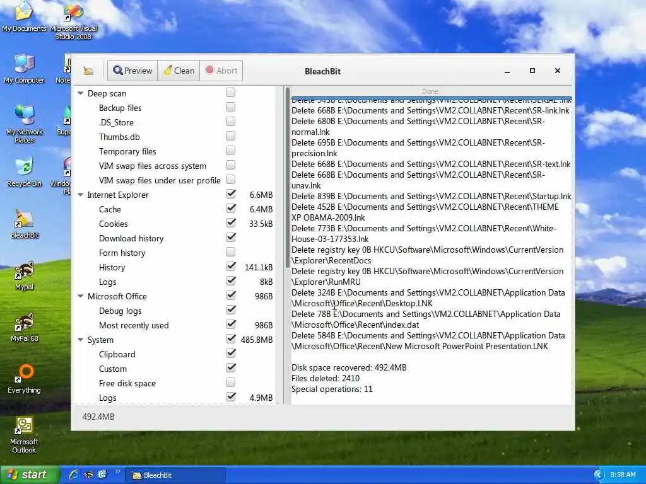Click 'Files deleted: 2410' line
This screenshot has width=646, height=484.
(x=326, y=378)
